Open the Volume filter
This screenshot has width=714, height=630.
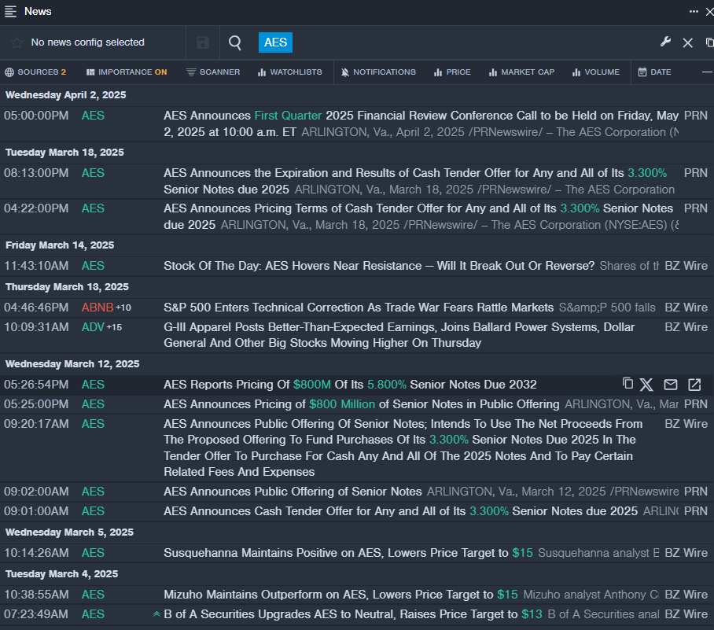pyautogui.click(x=595, y=72)
